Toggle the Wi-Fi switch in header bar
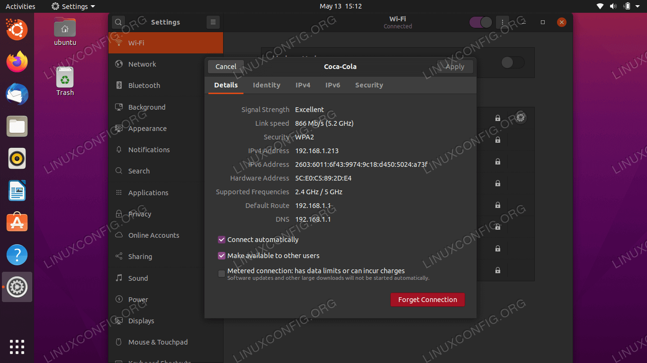 (481, 22)
